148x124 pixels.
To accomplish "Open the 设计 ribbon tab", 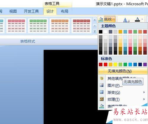I will 50,11.
